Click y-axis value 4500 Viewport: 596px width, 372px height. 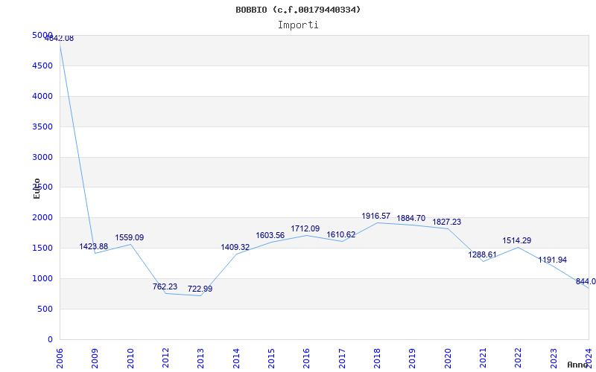[42, 65]
